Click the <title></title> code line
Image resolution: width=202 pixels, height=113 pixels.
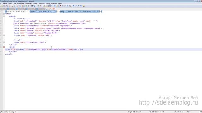coord(21,19)
